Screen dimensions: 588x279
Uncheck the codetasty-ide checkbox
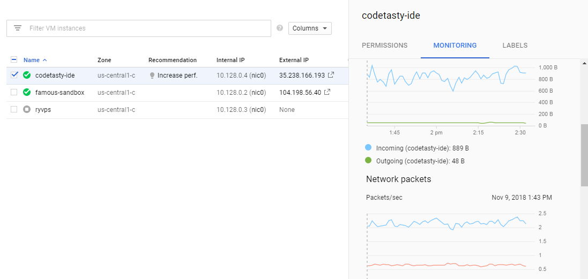click(14, 75)
